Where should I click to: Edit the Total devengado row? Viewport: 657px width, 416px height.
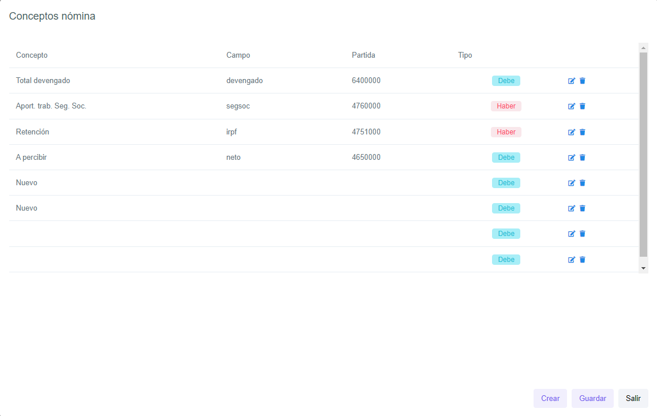coord(572,81)
